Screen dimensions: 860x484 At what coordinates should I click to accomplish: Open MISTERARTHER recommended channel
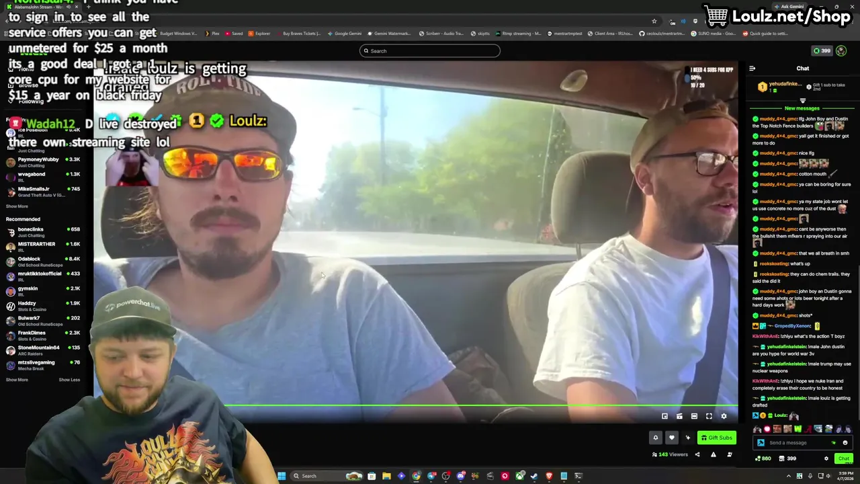42,247
